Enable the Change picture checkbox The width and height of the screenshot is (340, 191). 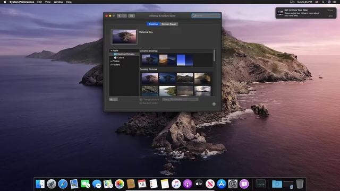(141, 100)
